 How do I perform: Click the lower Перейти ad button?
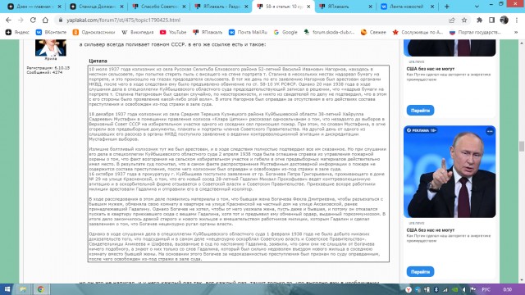pyautogui.click(x=420, y=271)
